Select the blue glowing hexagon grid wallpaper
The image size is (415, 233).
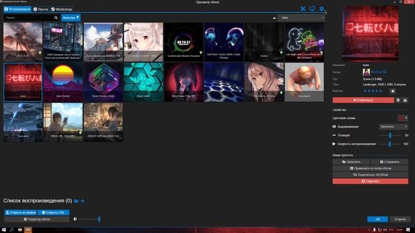(224, 82)
